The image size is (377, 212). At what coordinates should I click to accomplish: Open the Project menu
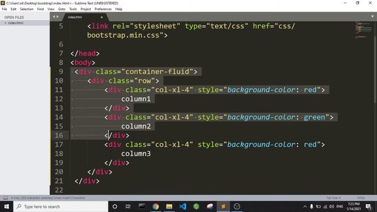point(85,9)
